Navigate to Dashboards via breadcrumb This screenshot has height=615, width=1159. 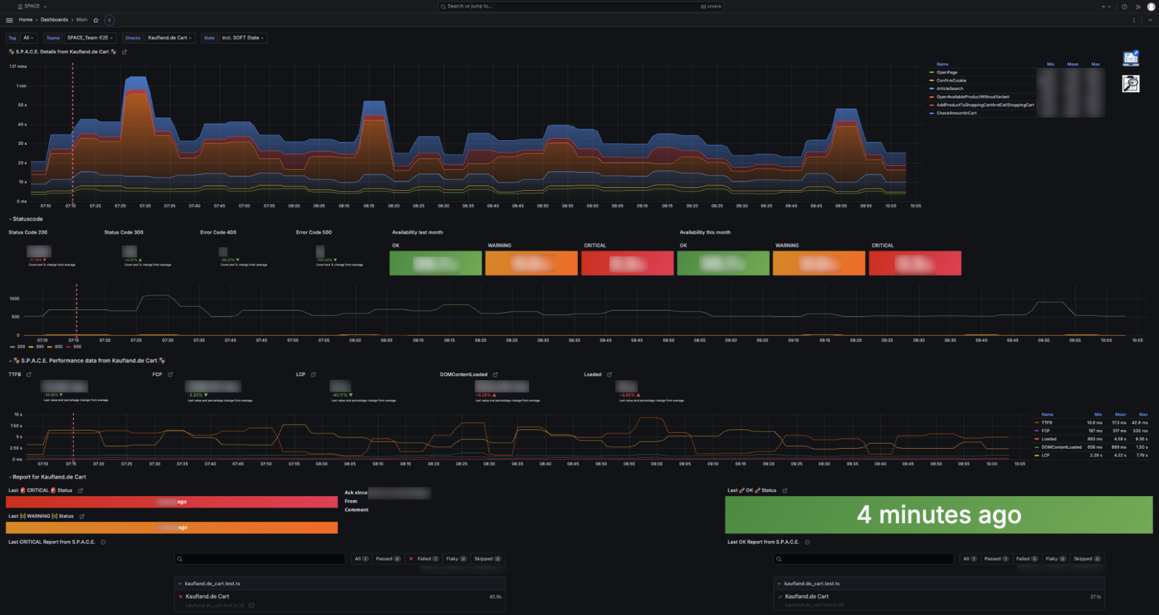53,20
